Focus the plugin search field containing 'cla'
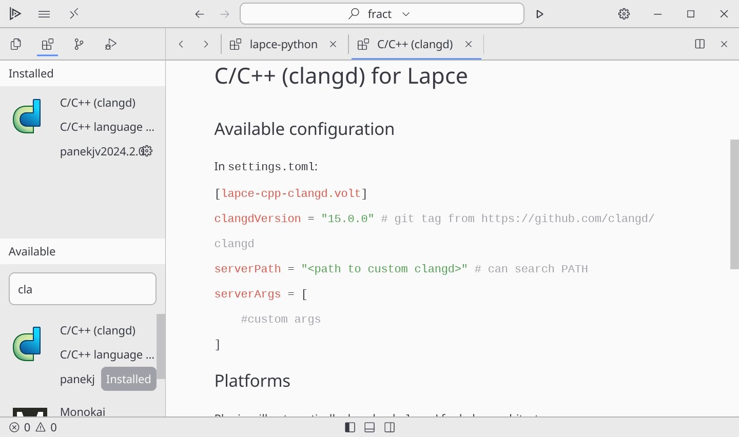739x437 pixels. 83,289
